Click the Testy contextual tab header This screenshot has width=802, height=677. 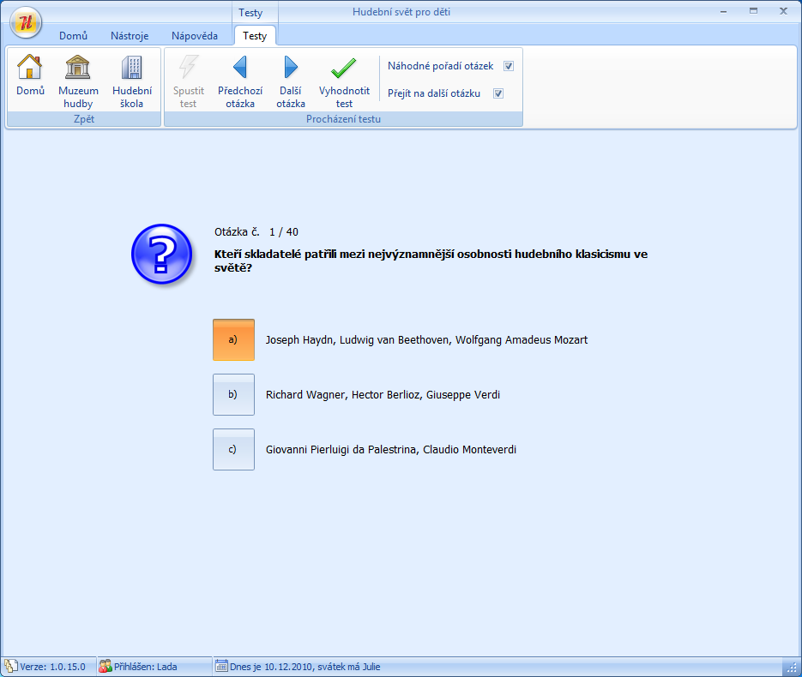pyautogui.click(x=250, y=13)
